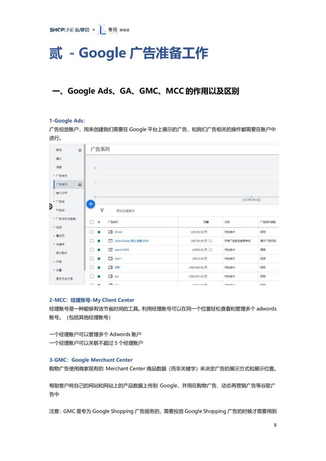The image size is (326, 461).
Task: Open the Sales-Display campaign link
Action: pos(131,241)
